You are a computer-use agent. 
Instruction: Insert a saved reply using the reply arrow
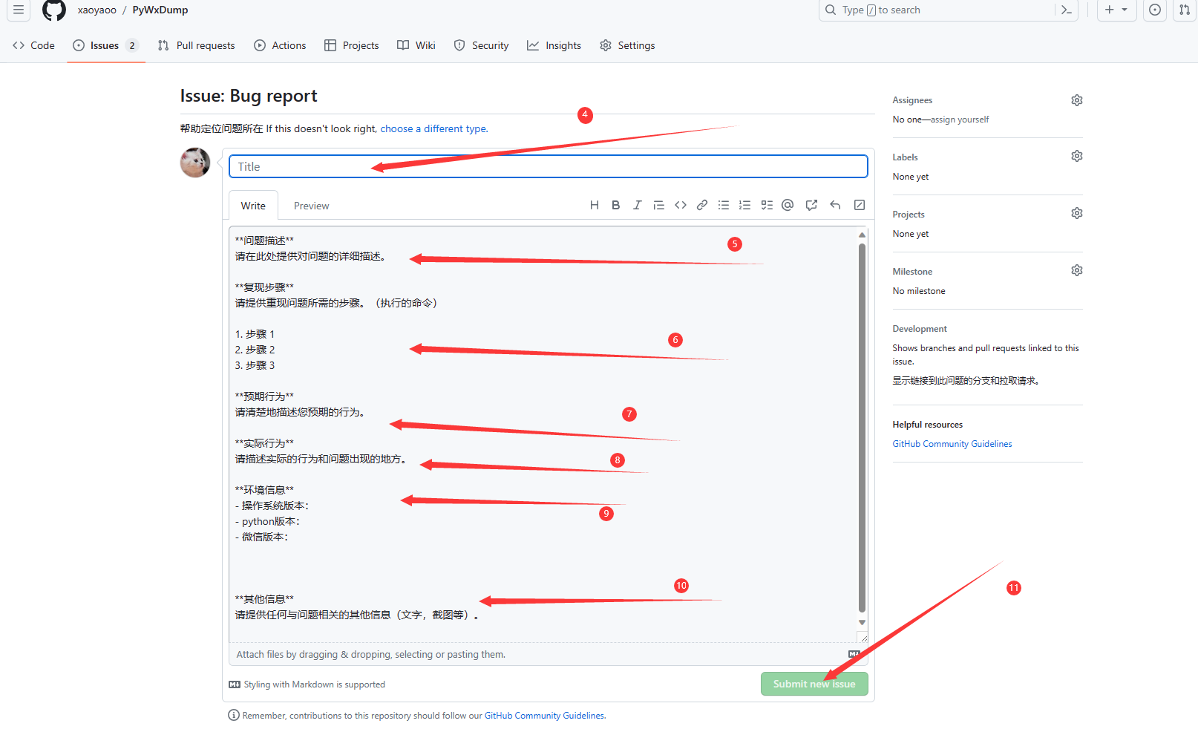pyautogui.click(x=835, y=206)
